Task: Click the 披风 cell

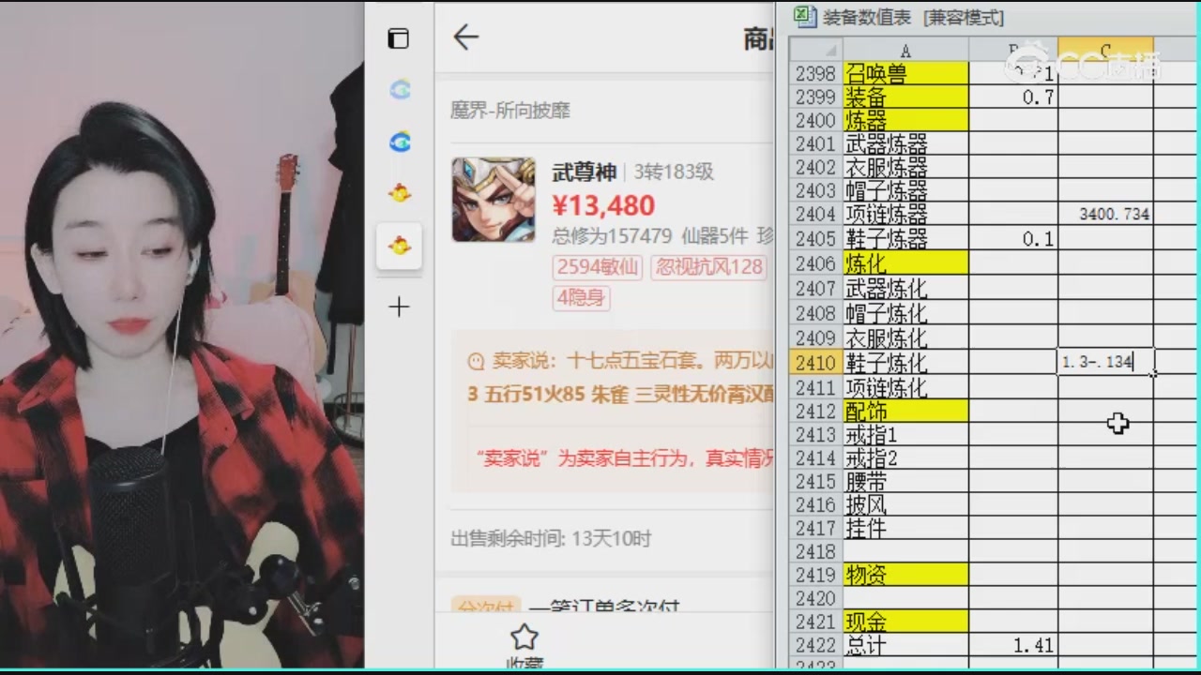Action: tap(905, 504)
